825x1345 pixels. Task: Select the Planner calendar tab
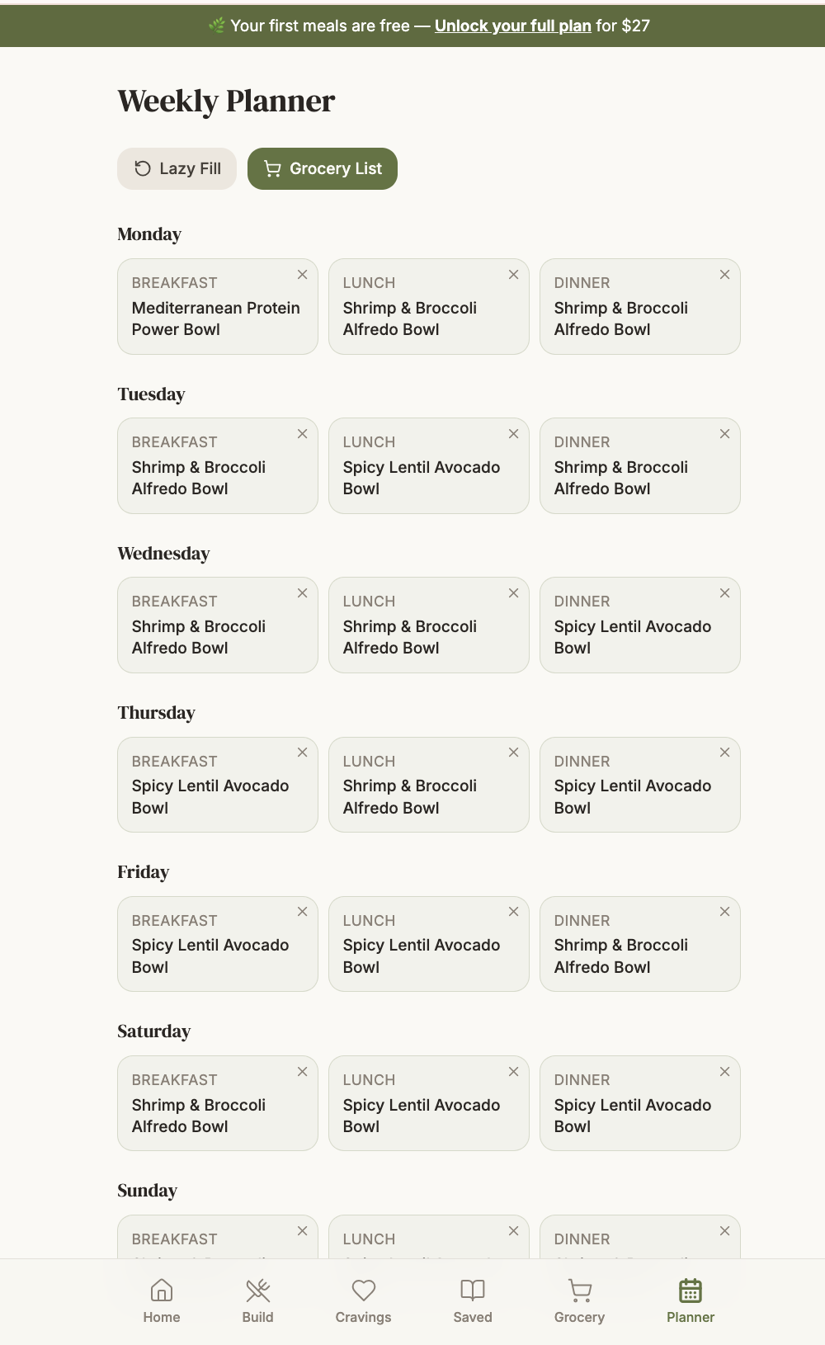click(691, 1301)
